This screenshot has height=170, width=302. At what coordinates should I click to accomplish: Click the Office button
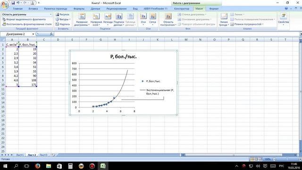(5, 5)
